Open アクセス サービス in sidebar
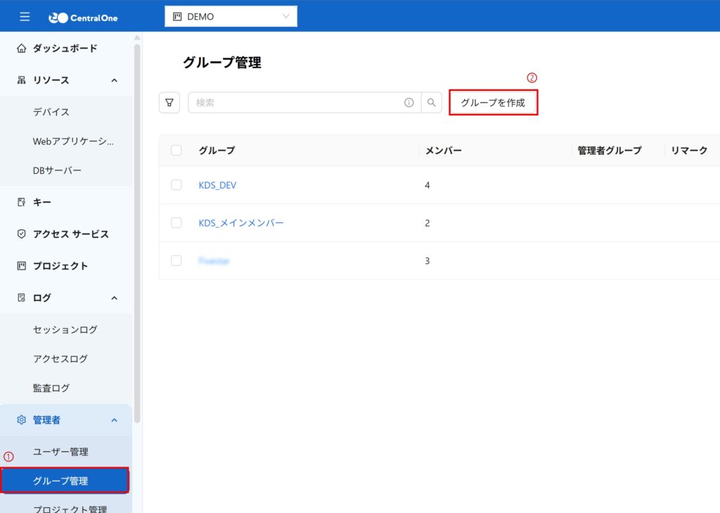The width and height of the screenshot is (720, 513). click(x=70, y=234)
